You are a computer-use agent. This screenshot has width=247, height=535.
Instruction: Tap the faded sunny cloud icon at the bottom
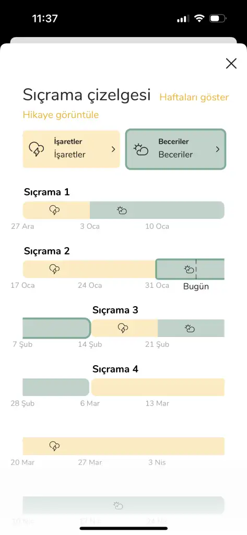118,505
